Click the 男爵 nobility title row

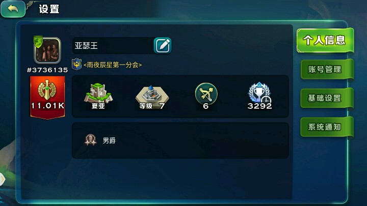(180, 140)
